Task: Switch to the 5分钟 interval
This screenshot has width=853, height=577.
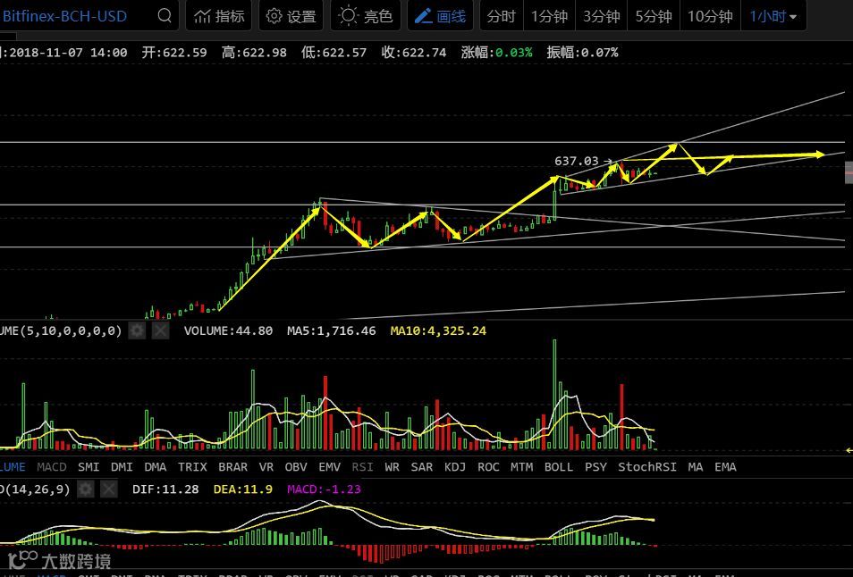Action: [x=654, y=16]
